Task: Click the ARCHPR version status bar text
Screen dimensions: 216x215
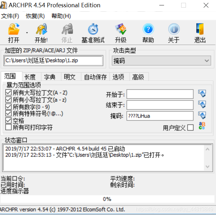Action: 62,210
